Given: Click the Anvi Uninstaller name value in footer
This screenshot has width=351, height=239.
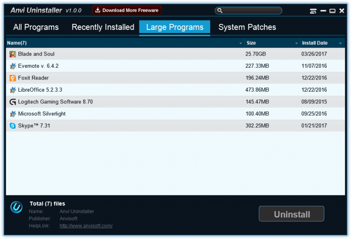Looking at the screenshot, I should (x=77, y=211).
